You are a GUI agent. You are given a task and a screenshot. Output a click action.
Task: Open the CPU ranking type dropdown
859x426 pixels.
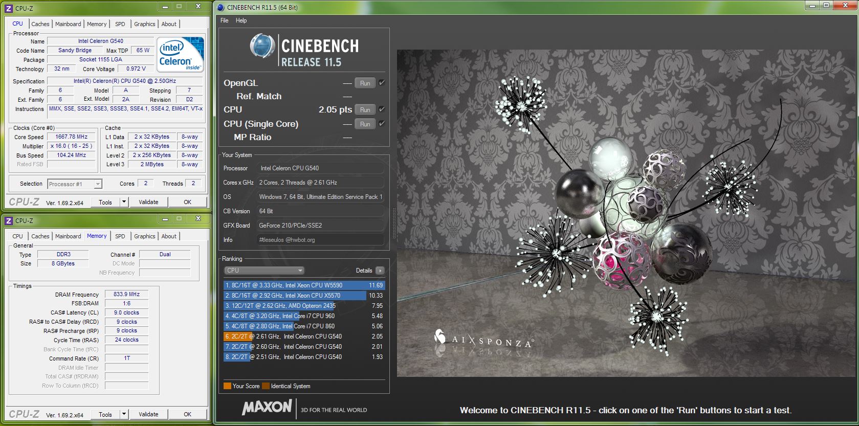point(264,271)
